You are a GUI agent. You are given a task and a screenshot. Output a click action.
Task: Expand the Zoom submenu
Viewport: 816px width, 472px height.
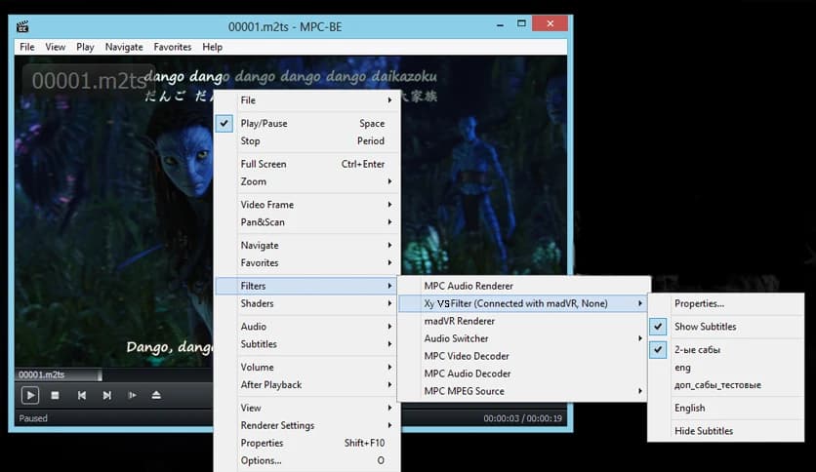pos(307,181)
